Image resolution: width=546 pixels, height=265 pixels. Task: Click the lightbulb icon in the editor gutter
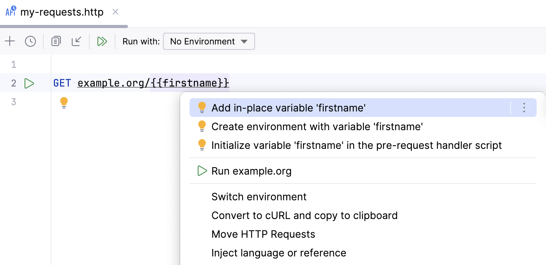point(64,102)
